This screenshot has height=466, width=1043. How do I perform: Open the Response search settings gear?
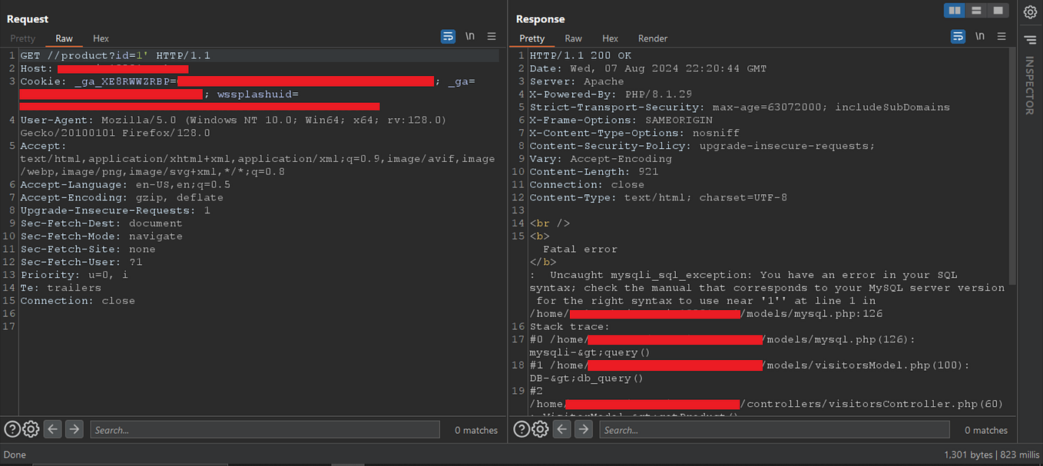pyautogui.click(x=540, y=429)
